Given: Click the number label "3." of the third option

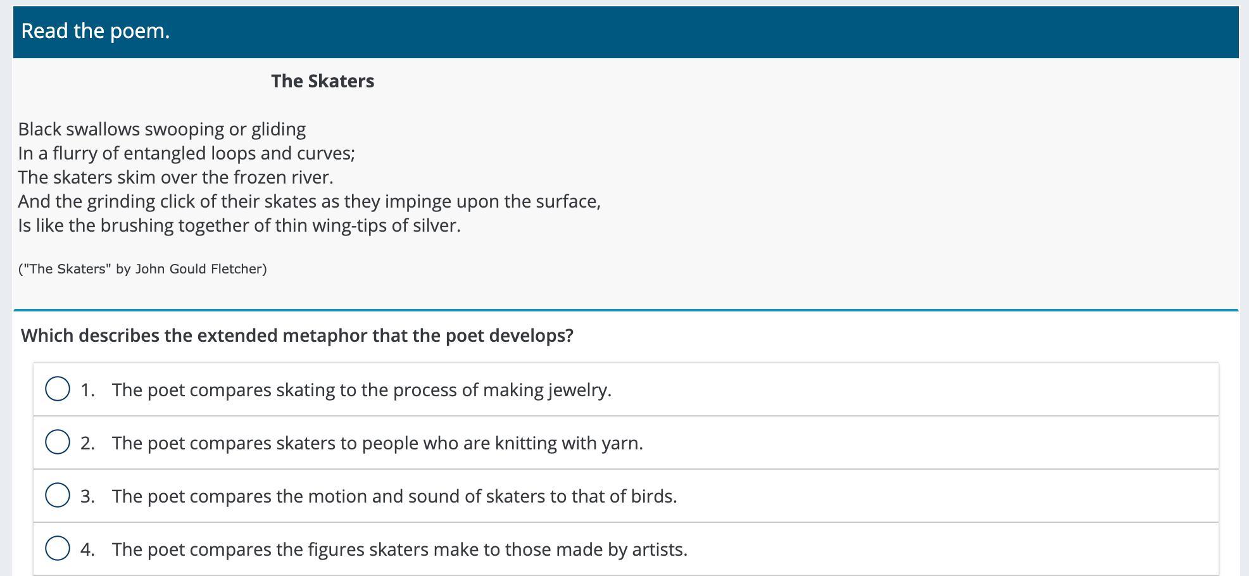Looking at the screenshot, I should click(87, 496).
